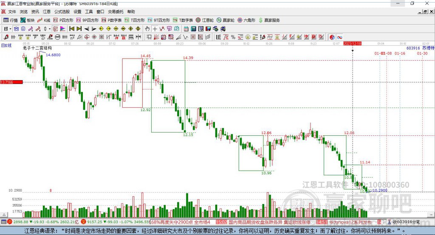Viewport: 435px width, 235px height.
Task: Open 赢家服务 with dollar icon
Action: (269, 20)
